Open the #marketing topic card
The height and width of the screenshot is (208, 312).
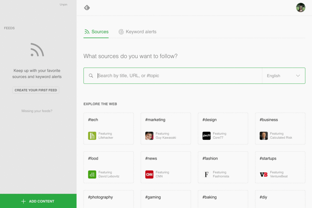point(166,129)
